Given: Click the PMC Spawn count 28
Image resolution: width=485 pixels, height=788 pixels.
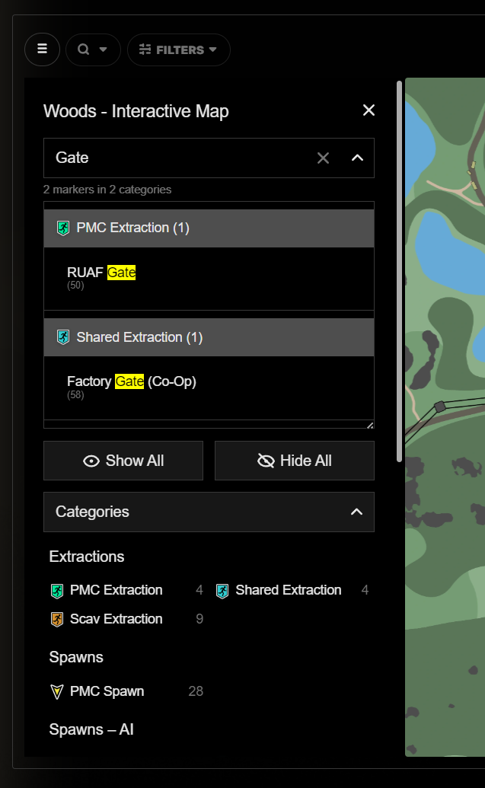Looking at the screenshot, I should (196, 691).
